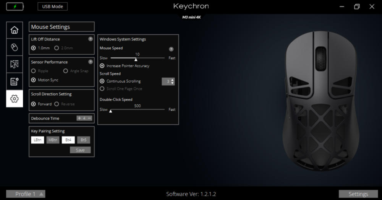Open the mouse button assignment sidebar icon
382x200 pixels.
[15, 47]
